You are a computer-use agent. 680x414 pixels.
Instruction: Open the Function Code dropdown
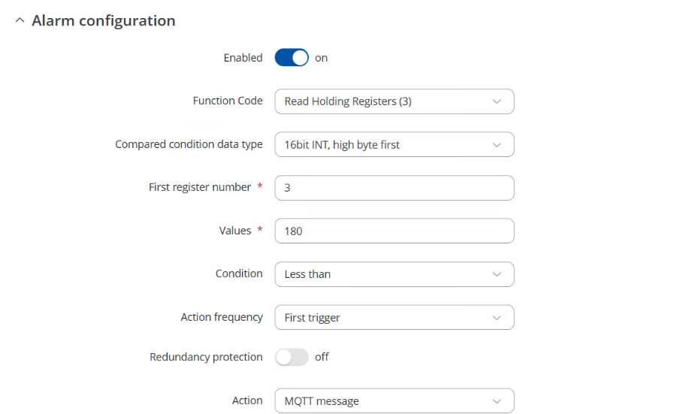[x=394, y=101]
